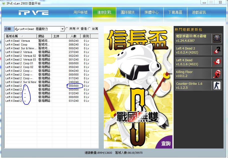
Task: Click the 區域人數:8619/39970 status text
Action: click(x=129, y=153)
